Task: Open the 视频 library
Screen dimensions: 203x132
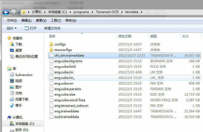Action: [19, 81]
